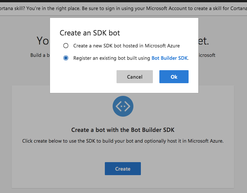Image resolution: width=247 pixels, height=193 pixels.
Task: Confirm with the Ok button
Action: tap(174, 77)
